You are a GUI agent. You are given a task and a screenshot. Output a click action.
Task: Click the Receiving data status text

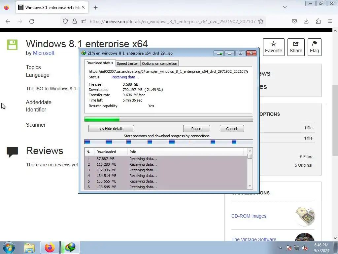[125, 77]
